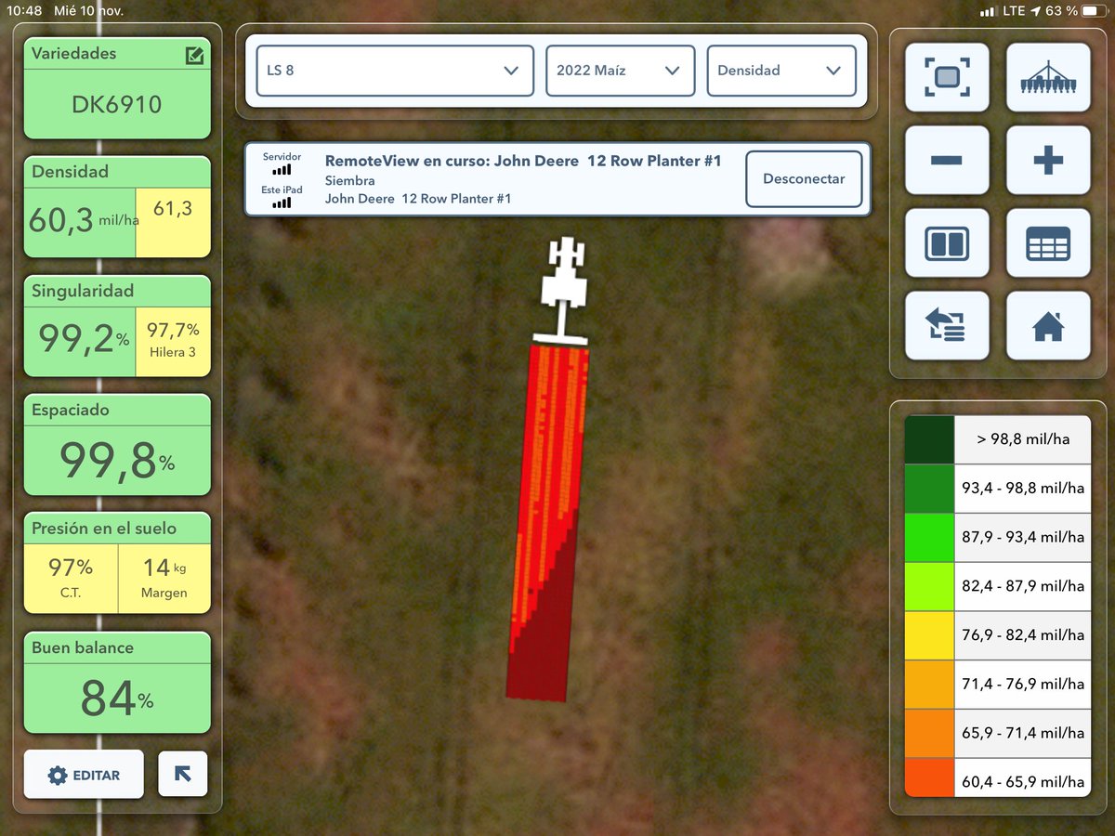Image resolution: width=1115 pixels, height=836 pixels.
Task: Open the Singularidad 99,2% card
Action: 117,326
